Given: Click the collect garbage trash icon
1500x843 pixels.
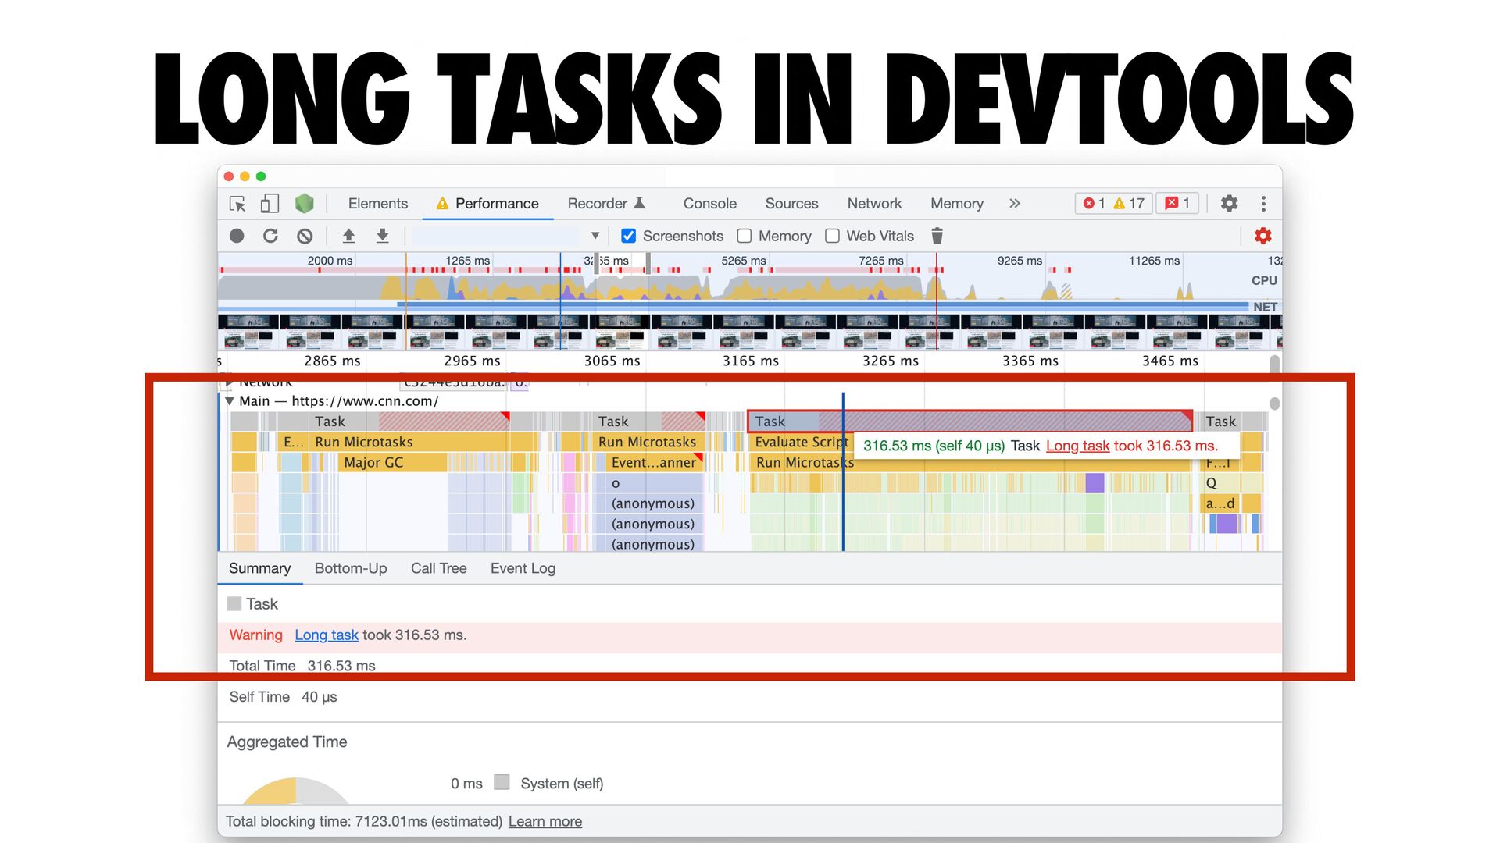Looking at the screenshot, I should tap(937, 236).
